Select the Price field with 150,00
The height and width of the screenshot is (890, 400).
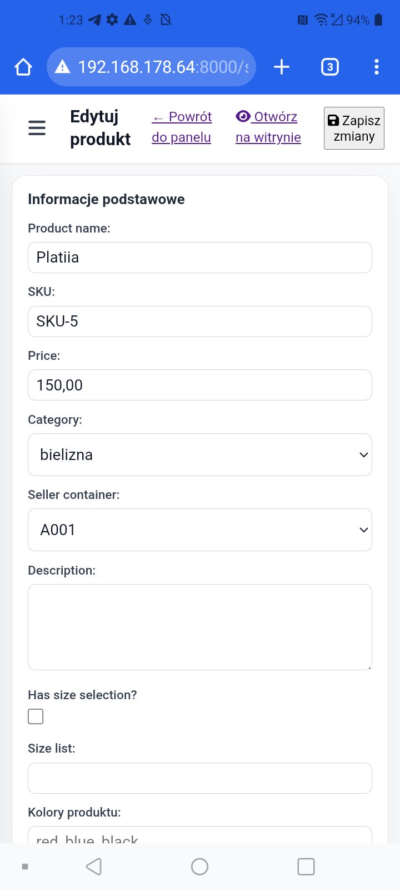(199, 385)
